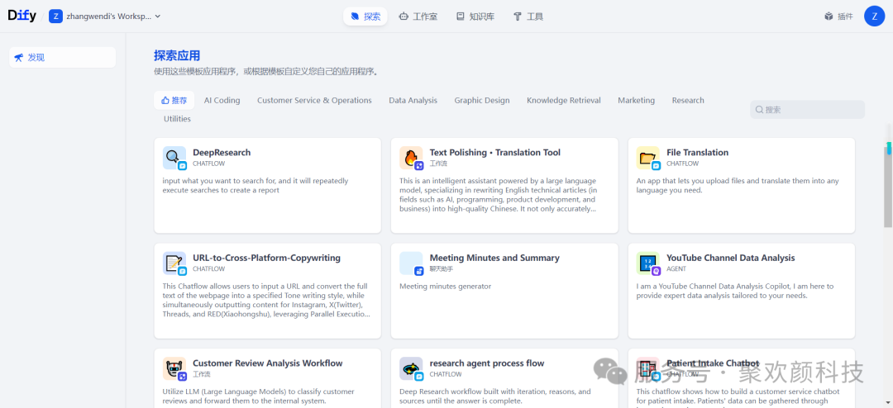The image size is (893, 408).
Task: Click File Translation description text
Action: (x=738, y=186)
